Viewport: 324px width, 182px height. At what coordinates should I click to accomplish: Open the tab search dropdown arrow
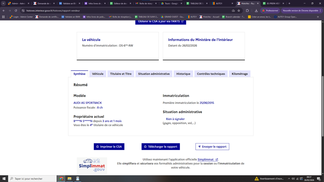[x=3, y=4]
